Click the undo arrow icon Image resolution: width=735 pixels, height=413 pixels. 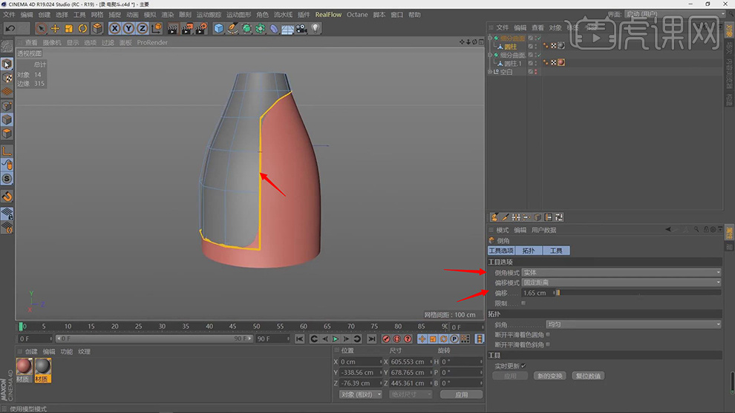pos(10,28)
